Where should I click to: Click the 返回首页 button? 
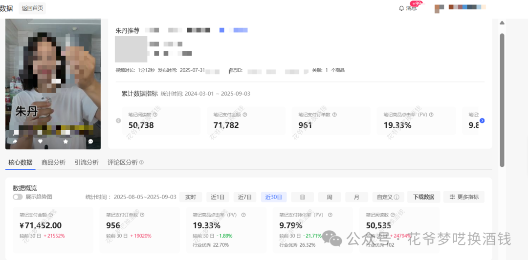click(32, 8)
